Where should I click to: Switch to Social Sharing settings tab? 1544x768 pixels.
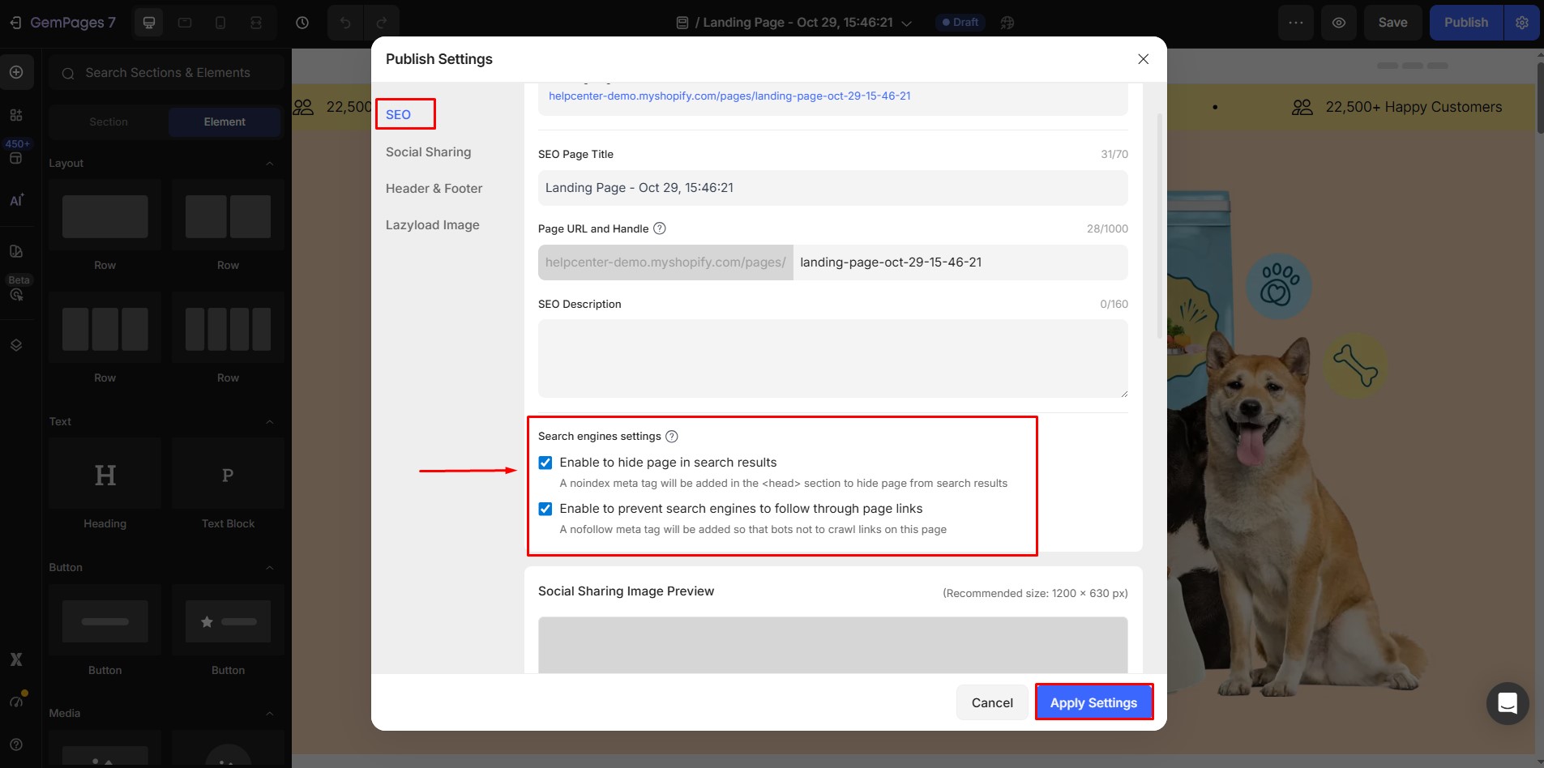tap(428, 152)
